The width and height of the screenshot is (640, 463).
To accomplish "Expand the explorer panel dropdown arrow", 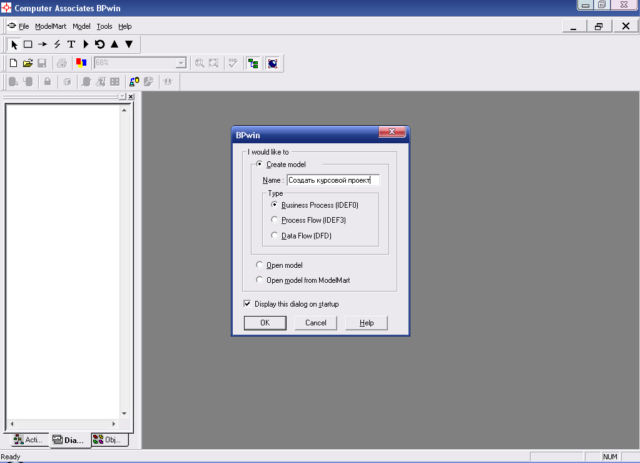I will [x=123, y=96].
